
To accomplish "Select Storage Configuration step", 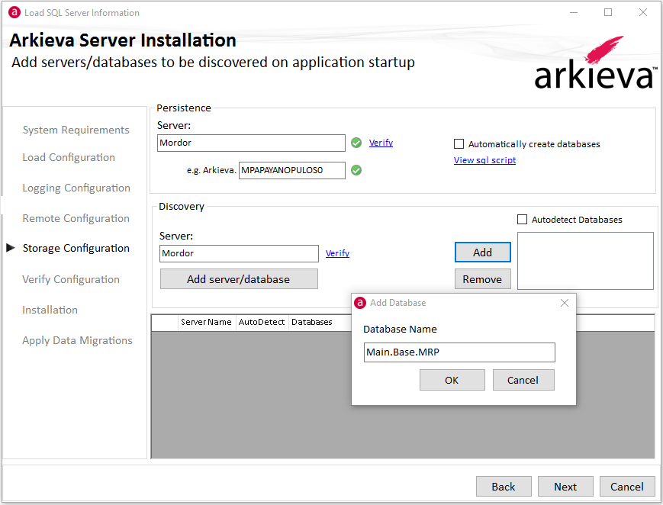I will [x=76, y=248].
